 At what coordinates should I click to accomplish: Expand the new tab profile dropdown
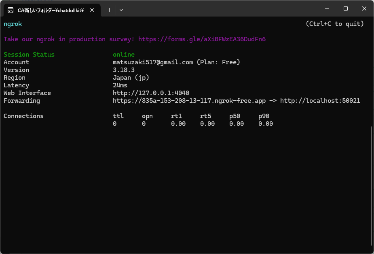point(121,10)
